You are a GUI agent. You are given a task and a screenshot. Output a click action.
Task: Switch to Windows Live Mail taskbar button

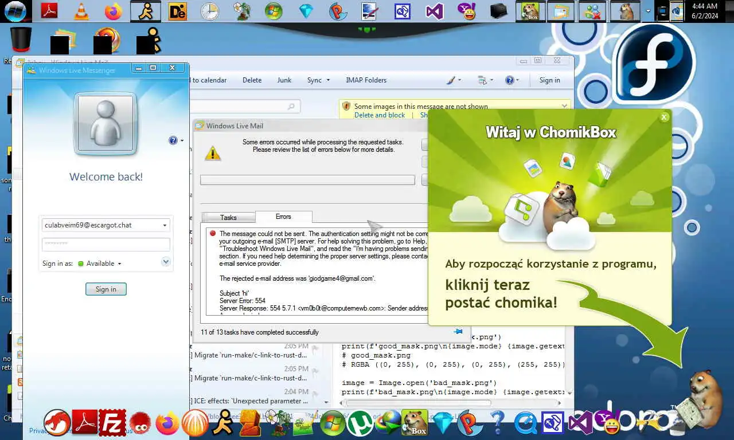click(x=561, y=11)
